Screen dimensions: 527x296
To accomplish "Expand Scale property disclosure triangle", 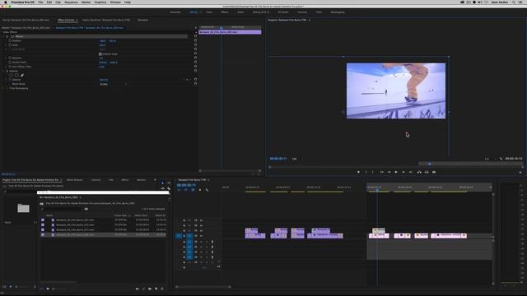I will click(6, 45).
